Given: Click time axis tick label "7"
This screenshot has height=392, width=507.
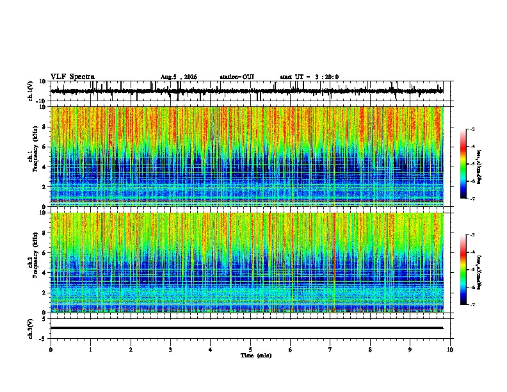Looking at the screenshot, I should 330,350.
